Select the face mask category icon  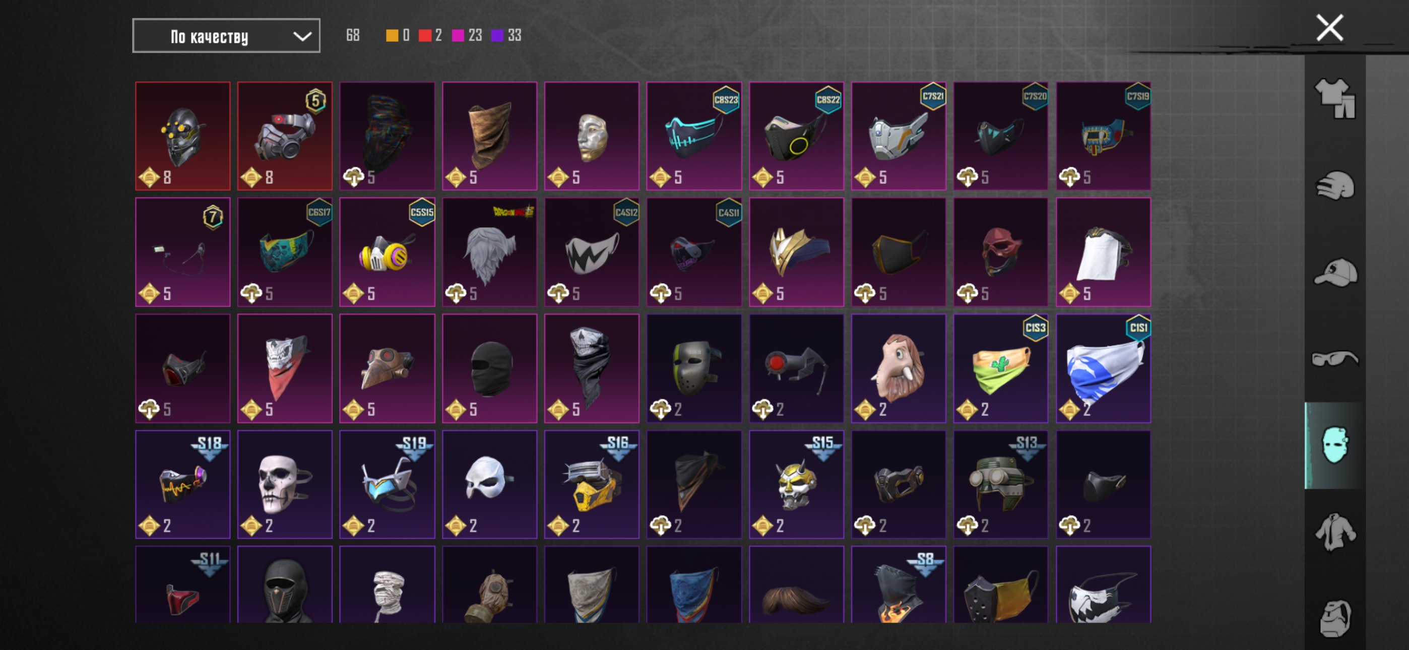(x=1335, y=445)
